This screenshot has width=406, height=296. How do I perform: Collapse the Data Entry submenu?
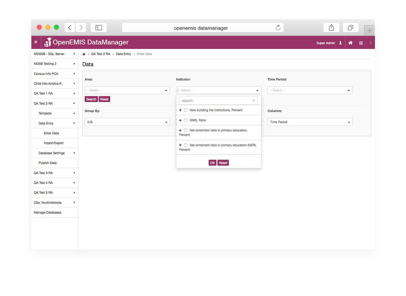click(54, 123)
